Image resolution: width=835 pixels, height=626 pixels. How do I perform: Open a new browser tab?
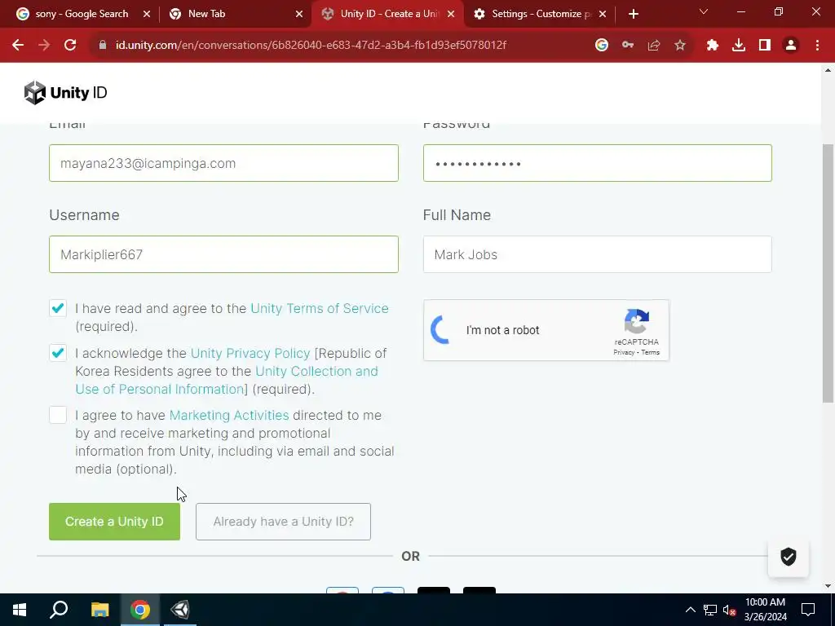click(x=633, y=14)
